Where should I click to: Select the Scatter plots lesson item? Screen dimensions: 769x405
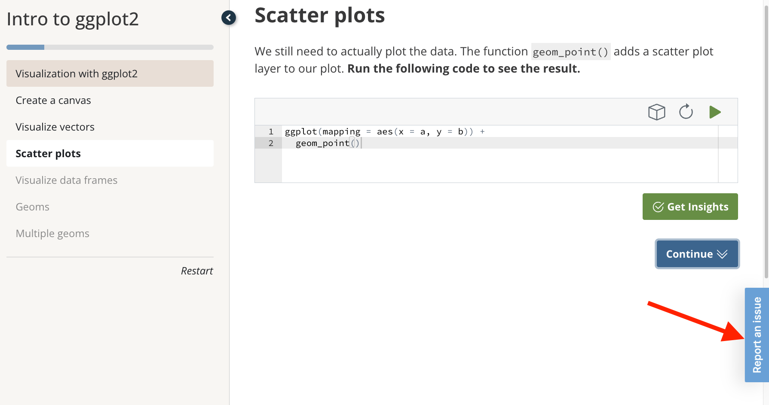point(48,154)
